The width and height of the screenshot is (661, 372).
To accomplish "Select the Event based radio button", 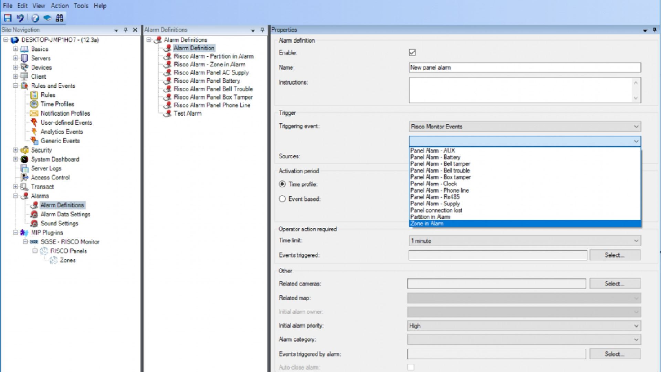I will [282, 199].
